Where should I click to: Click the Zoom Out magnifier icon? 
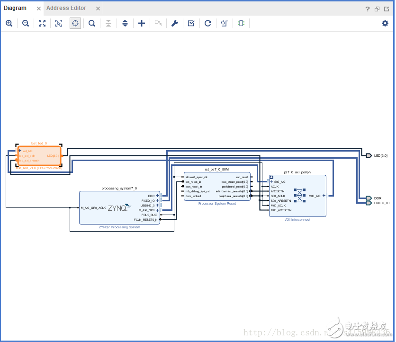coord(26,23)
